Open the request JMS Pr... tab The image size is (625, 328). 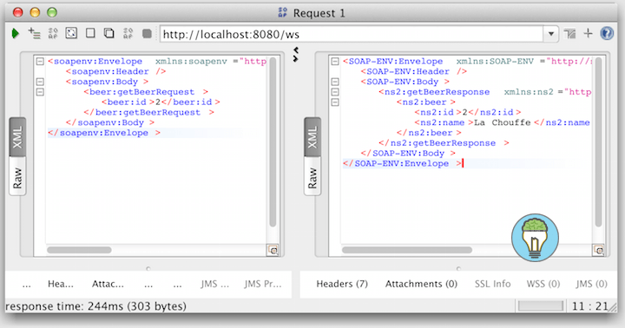263,284
